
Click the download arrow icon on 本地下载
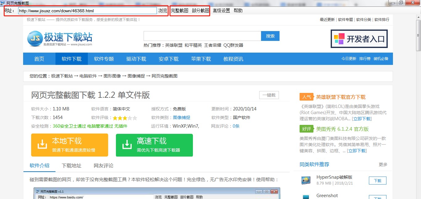click(42, 145)
